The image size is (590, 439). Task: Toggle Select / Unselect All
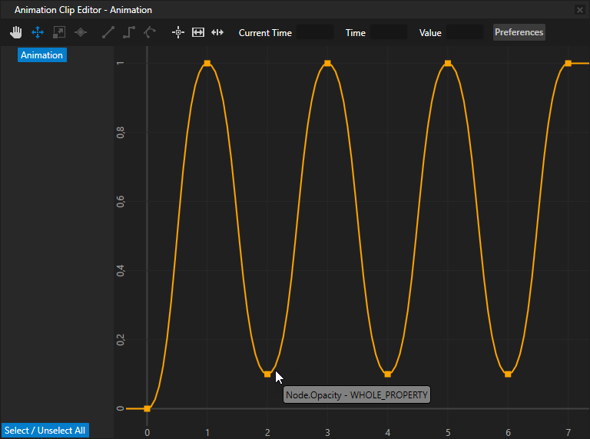[x=45, y=431]
